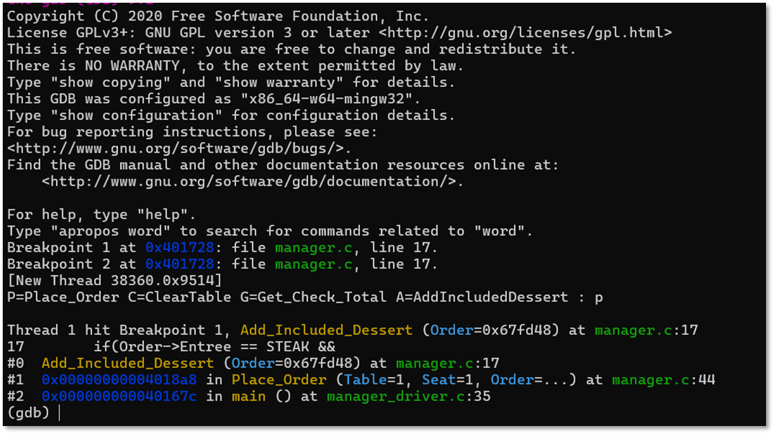Open the GDB documentation URL
775x435 pixels.
pos(253,182)
